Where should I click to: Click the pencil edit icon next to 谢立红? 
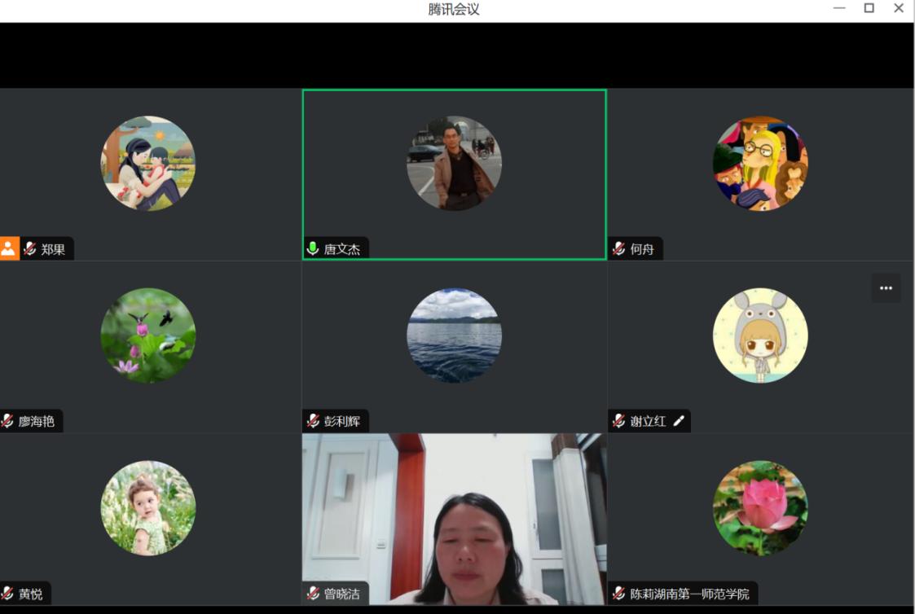pos(678,421)
